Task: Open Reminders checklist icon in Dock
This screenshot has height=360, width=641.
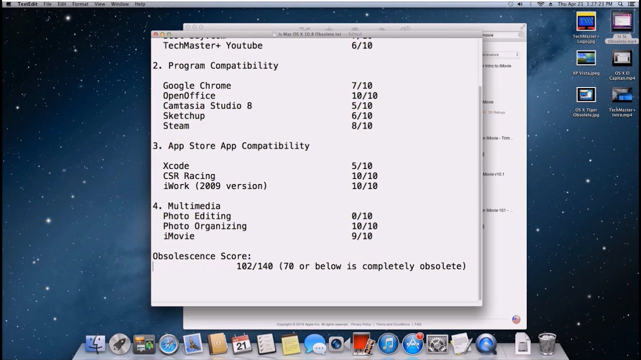Action: pos(266,344)
